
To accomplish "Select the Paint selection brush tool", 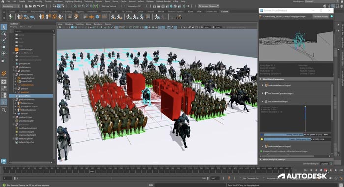I will [4, 40].
